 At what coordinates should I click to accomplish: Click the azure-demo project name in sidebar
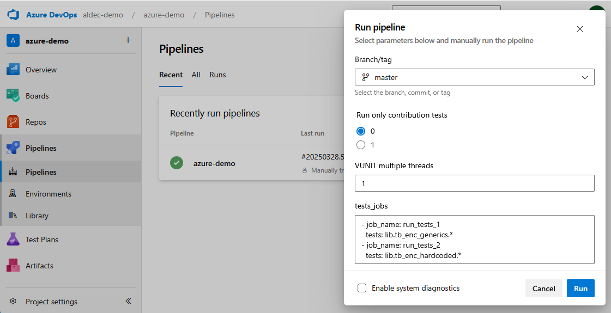point(47,41)
